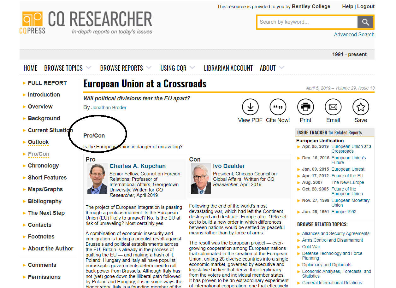Click author link Jonathan Broder
Image resolution: width=396 pixels, height=288 pixels.
109,107
